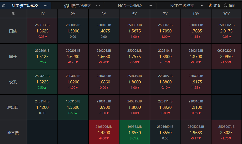Viewport: 242px width, 144px height.
Task: Switch to 利率债二级成交 tab
Action: click(x=25, y=6)
